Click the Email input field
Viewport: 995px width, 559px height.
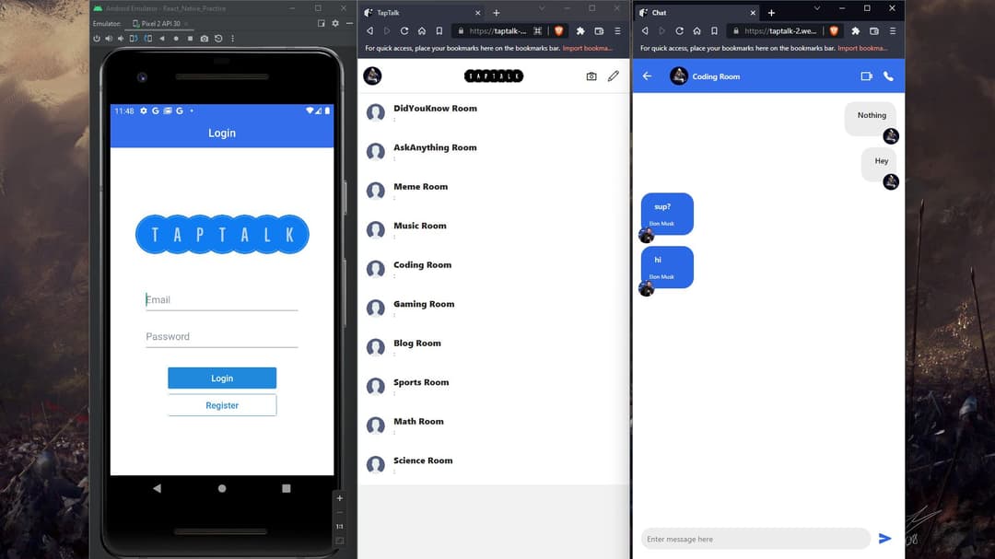click(x=221, y=299)
